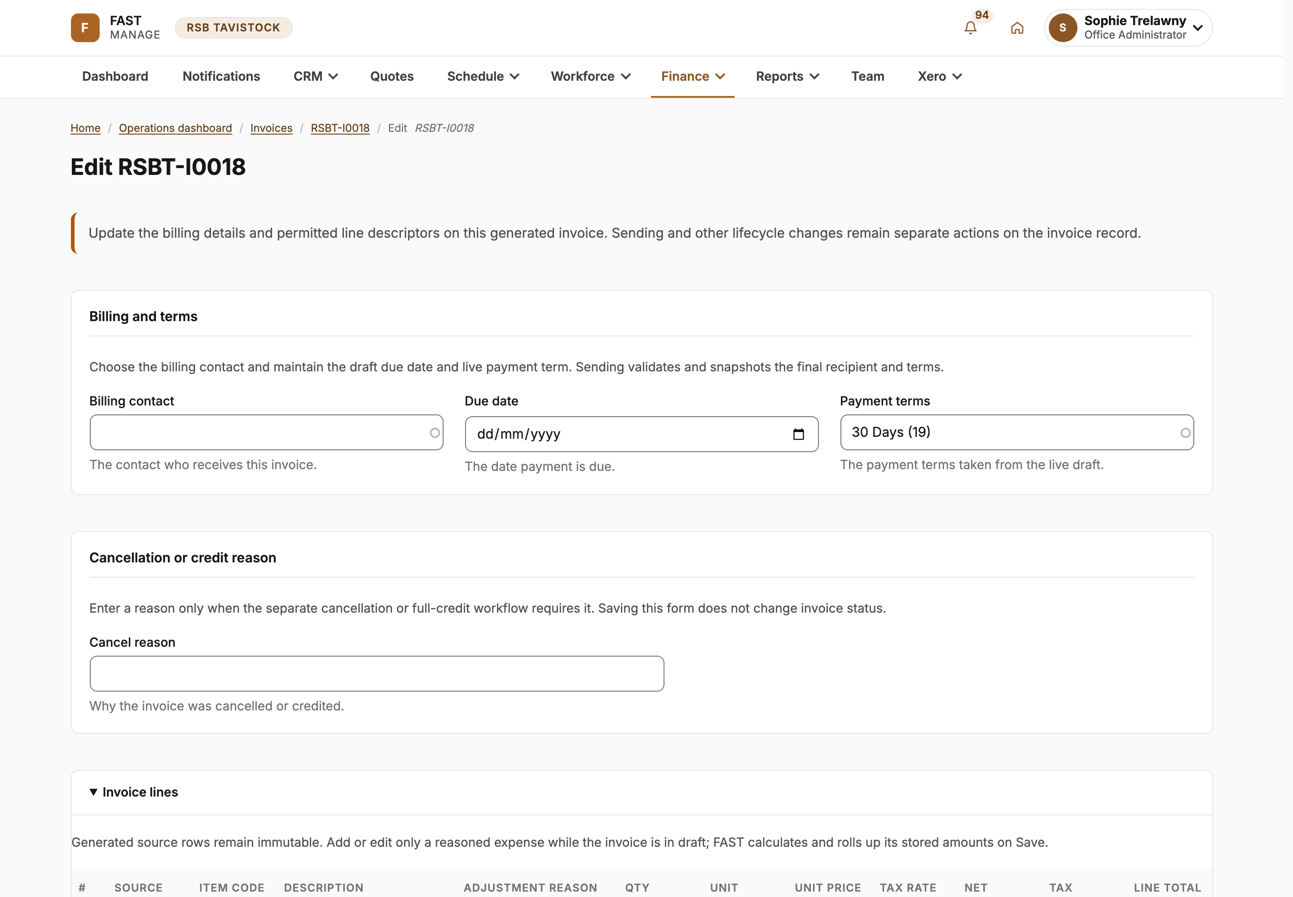Click the UNIT PRICE column header
This screenshot has width=1293, height=897.
pos(828,888)
